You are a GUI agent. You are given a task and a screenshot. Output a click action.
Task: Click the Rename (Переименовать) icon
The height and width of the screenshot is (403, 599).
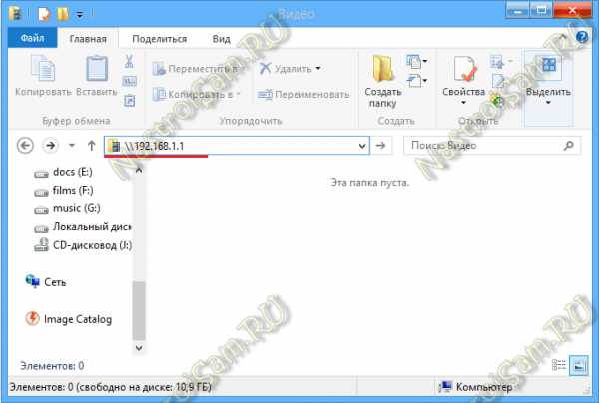coord(265,94)
